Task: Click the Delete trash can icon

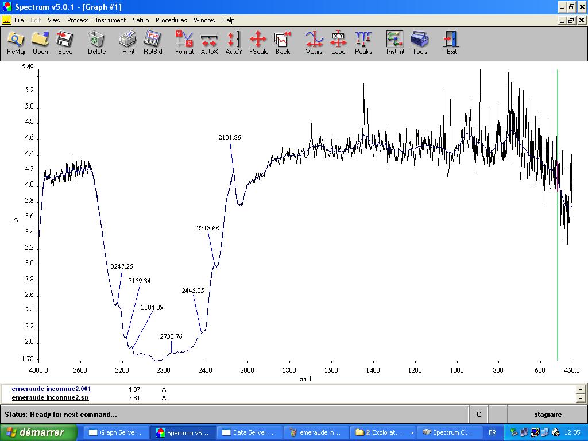Action: pyautogui.click(x=96, y=42)
